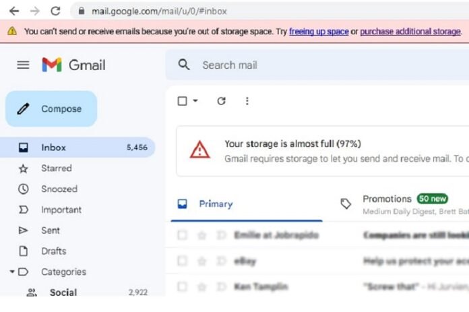469x312 pixels.
Task: Collapse the Categories section in sidebar
Action: (x=12, y=272)
